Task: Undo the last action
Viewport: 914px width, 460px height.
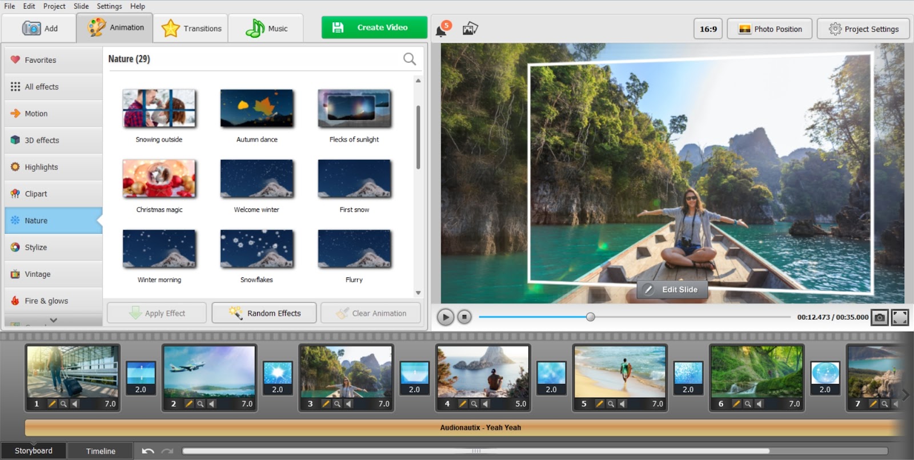Action: [148, 451]
